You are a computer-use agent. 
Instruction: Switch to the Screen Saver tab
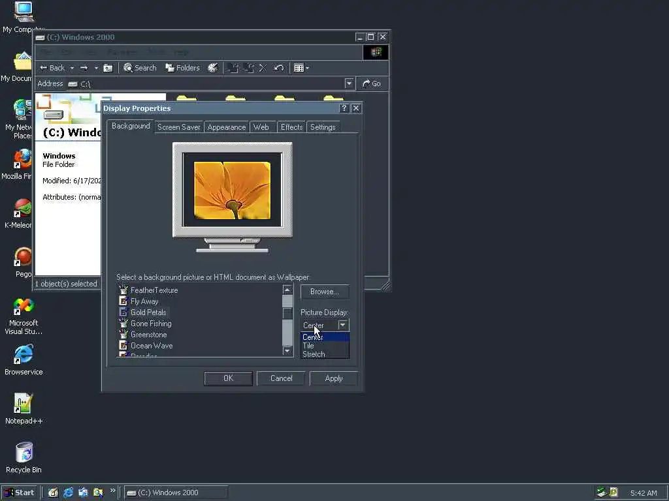178,127
